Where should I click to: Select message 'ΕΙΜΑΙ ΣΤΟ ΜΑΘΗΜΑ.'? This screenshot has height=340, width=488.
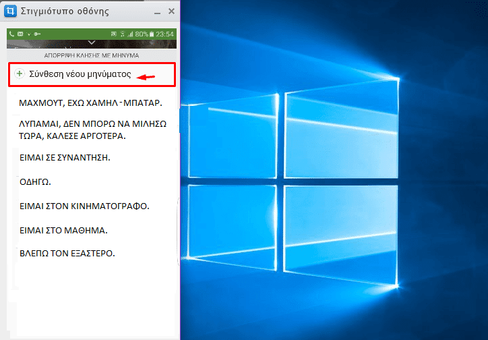tap(63, 231)
